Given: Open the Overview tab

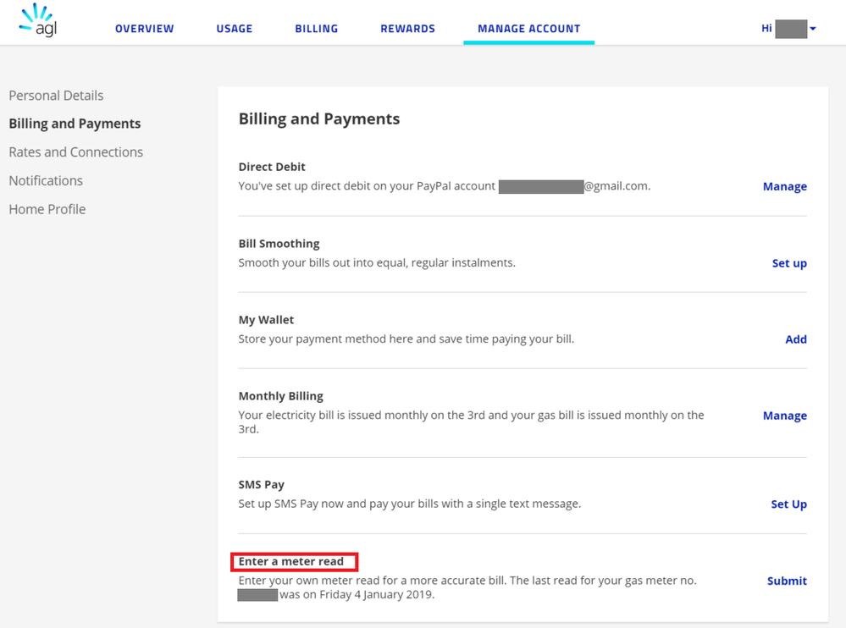Looking at the screenshot, I should click(144, 29).
